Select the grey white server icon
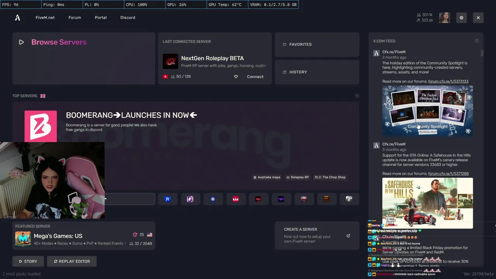Image resolution: width=496 pixels, height=279 pixels. [x=349, y=199]
